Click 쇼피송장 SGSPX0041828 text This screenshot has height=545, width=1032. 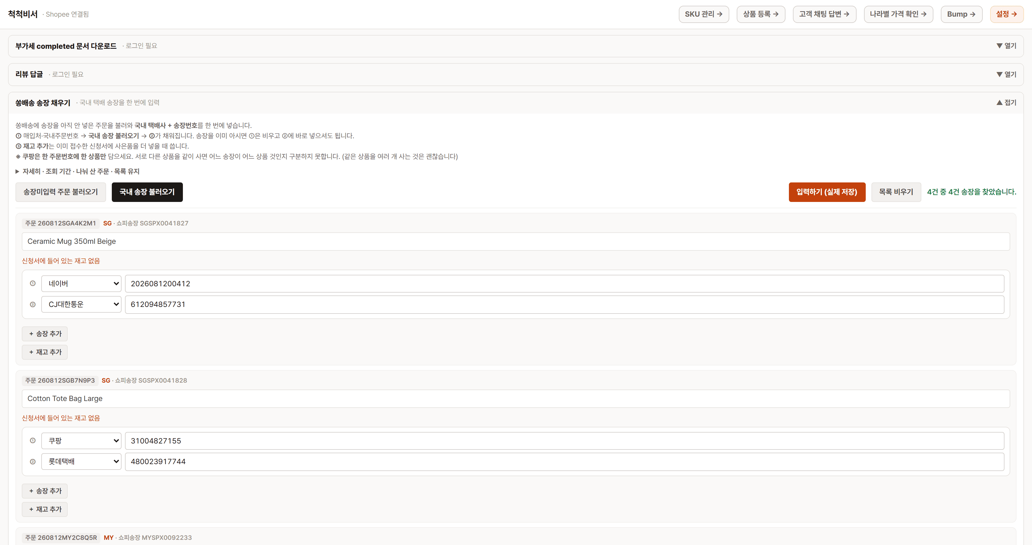click(151, 380)
